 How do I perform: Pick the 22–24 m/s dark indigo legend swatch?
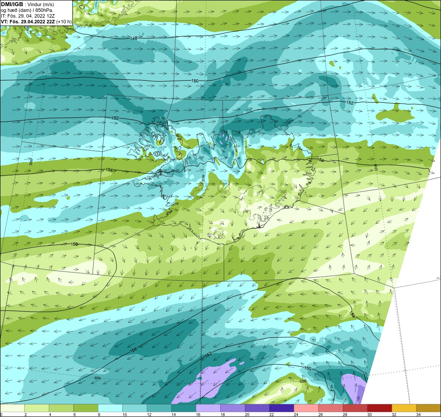pyautogui.click(x=281, y=408)
